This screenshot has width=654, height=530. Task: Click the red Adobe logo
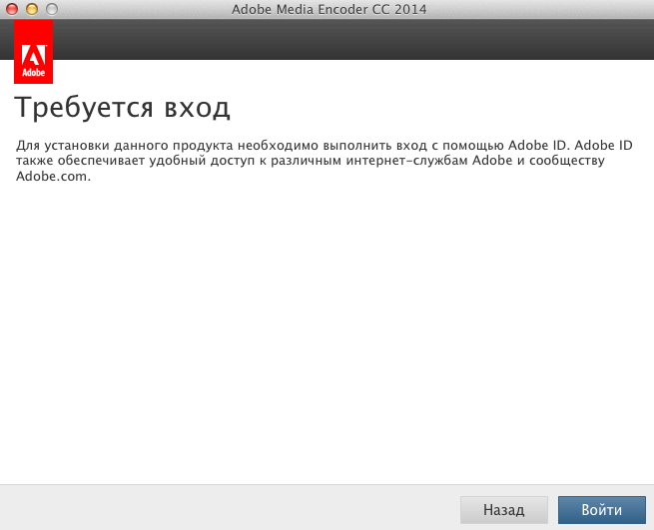coord(33,52)
